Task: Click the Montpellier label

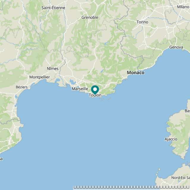Action: click(39, 77)
